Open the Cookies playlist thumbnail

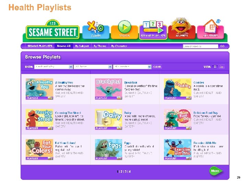tap(178, 89)
